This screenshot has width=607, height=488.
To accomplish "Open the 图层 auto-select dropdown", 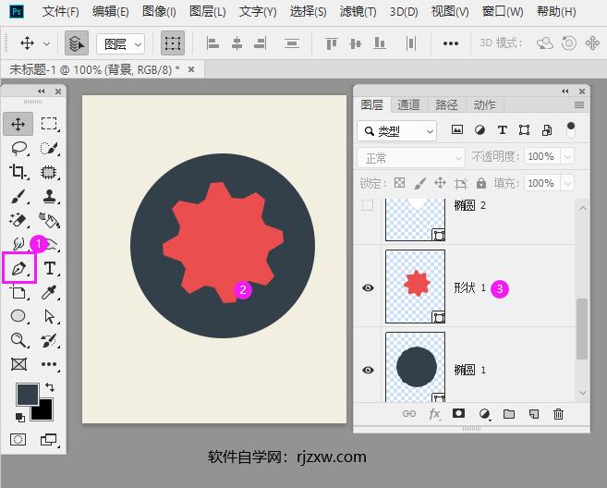I will click(120, 44).
